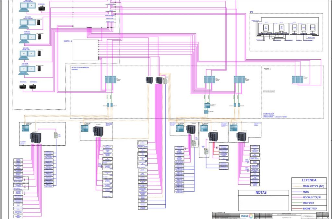Select the empty SWITCH_2 rectangle
This screenshot has height=219, width=332.
click(86, 50)
